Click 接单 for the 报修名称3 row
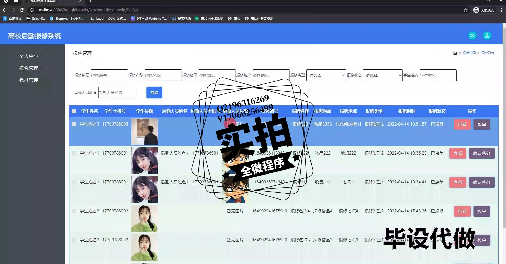 [482, 240]
